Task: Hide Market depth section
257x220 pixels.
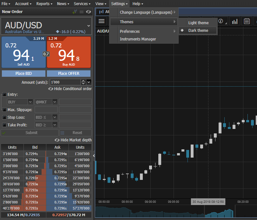Action: click(73, 140)
